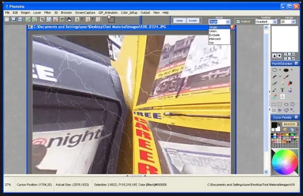Click the white background color swatch
This screenshot has height=196, width=303.
point(278,129)
